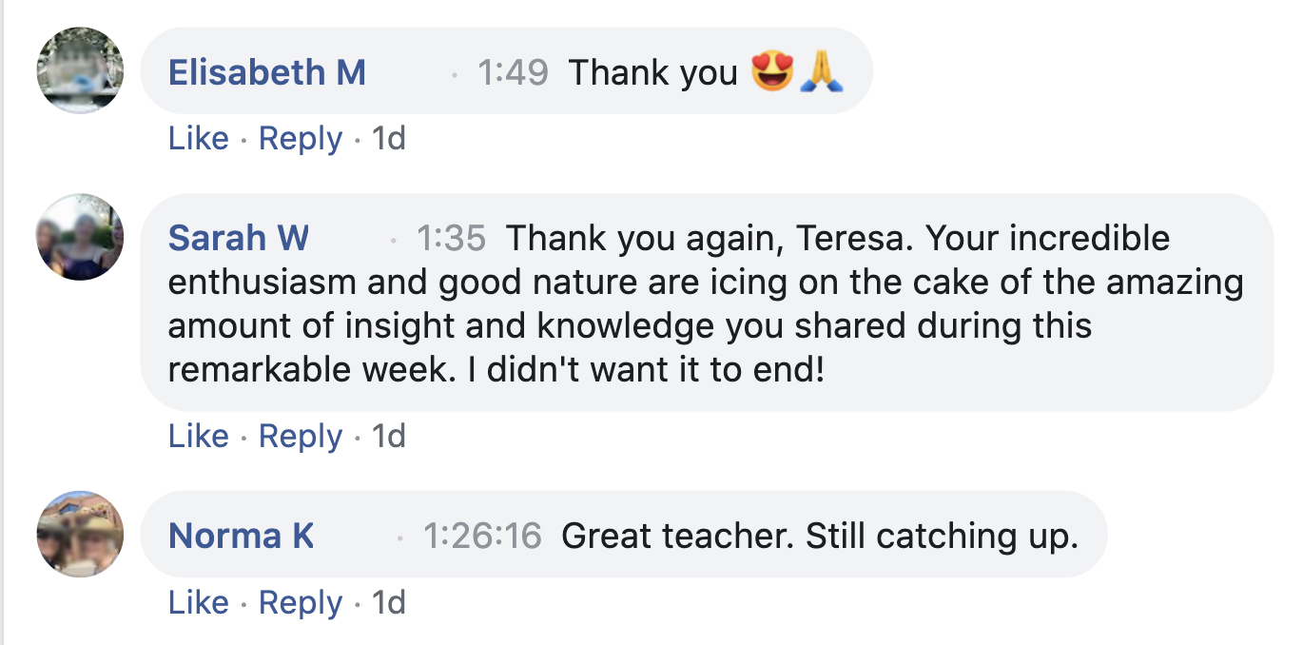Click the heart-eyes emoji in Elisabeth's comment
Viewport: 1303px width, 645px height.
pyautogui.click(x=771, y=72)
